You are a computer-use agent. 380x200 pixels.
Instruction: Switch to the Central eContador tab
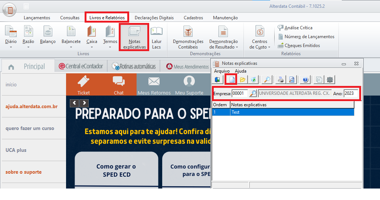(x=81, y=66)
